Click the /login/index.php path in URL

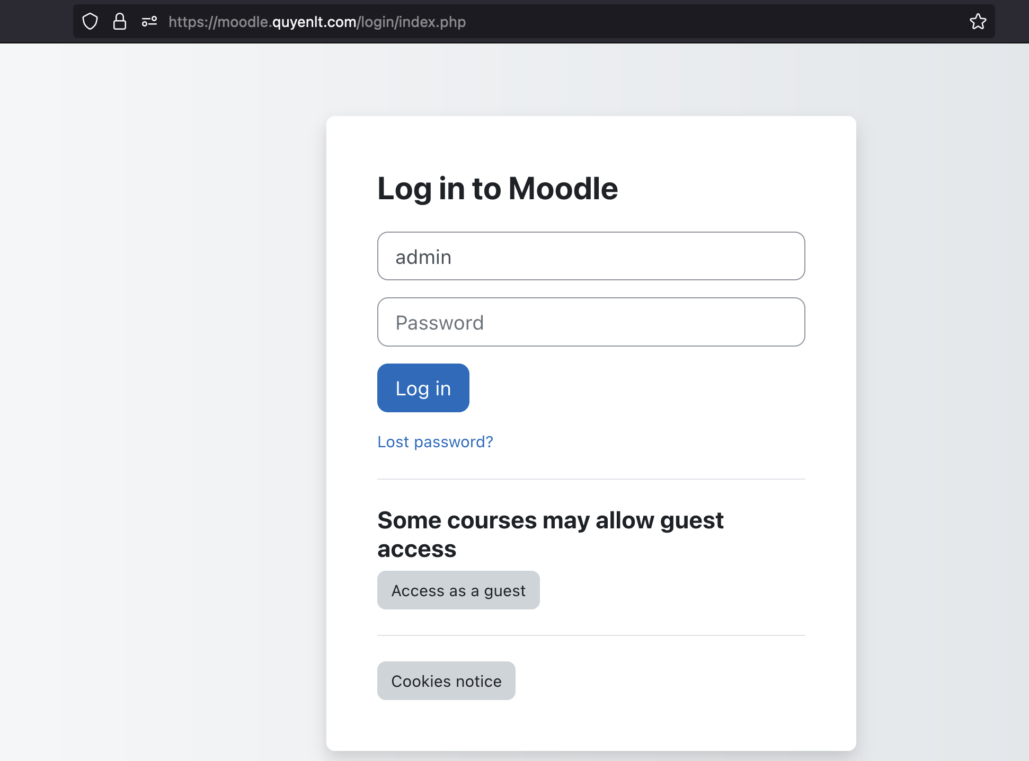(412, 22)
